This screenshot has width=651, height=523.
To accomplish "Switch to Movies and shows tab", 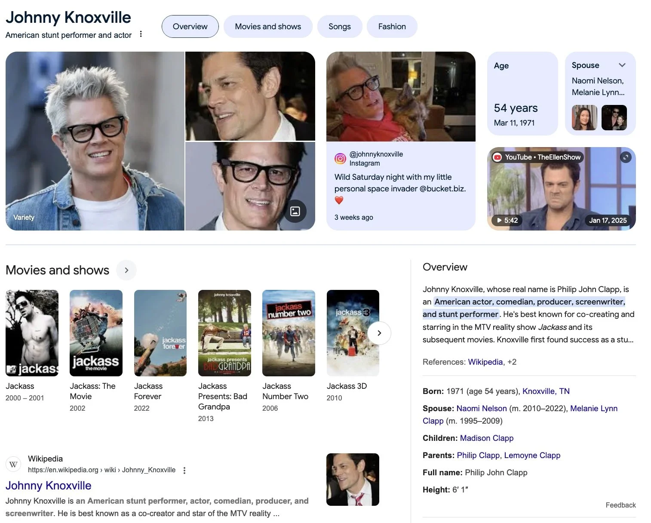I will [268, 26].
